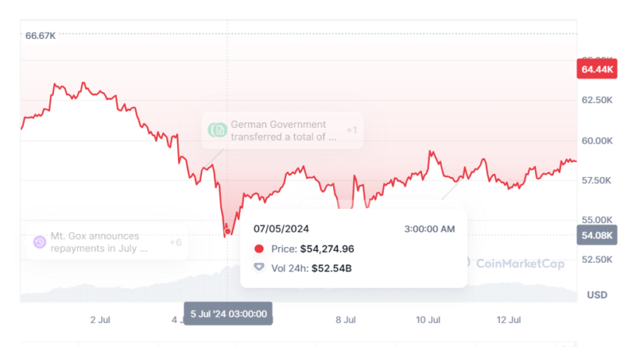Click the 12 Jul date on time axis
Viewport: 624px width, 347px height.
click(x=509, y=320)
